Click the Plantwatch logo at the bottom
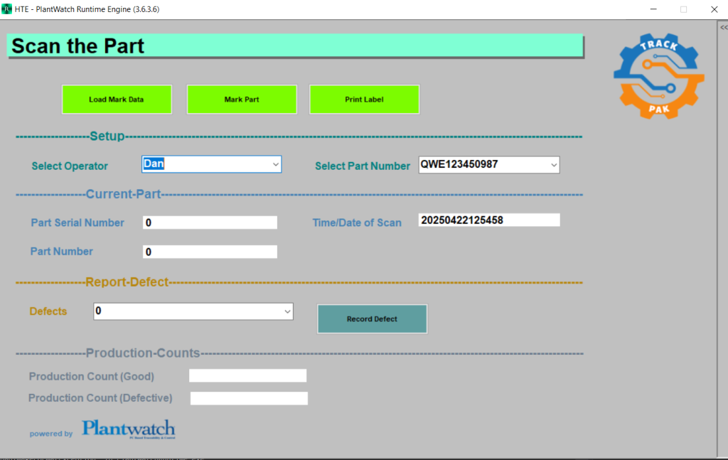The height and width of the screenshot is (460, 728). point(129,429)
